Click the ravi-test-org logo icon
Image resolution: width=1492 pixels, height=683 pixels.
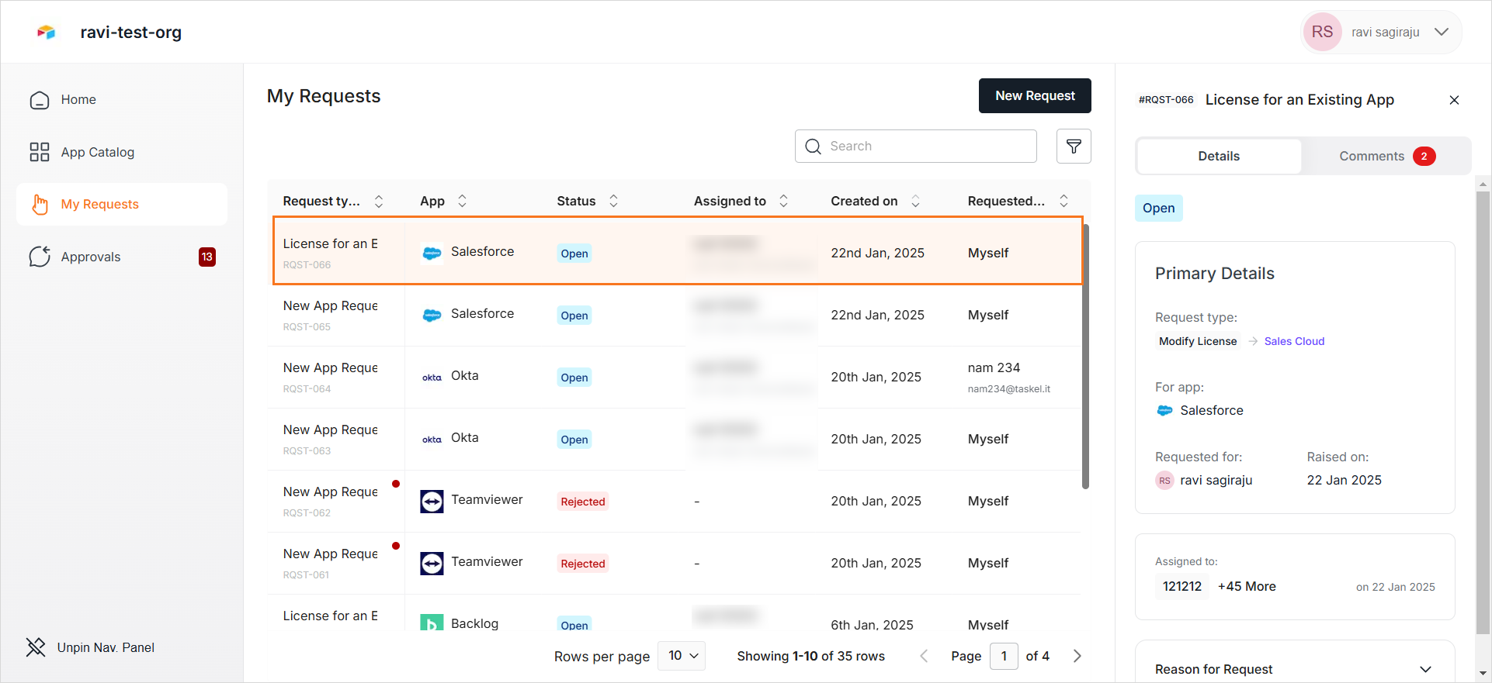47,32
